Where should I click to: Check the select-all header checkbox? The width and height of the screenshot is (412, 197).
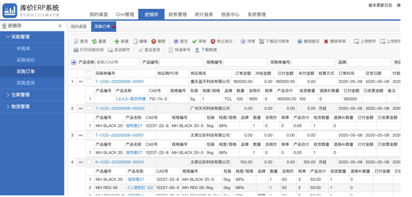tap(90, 73)
